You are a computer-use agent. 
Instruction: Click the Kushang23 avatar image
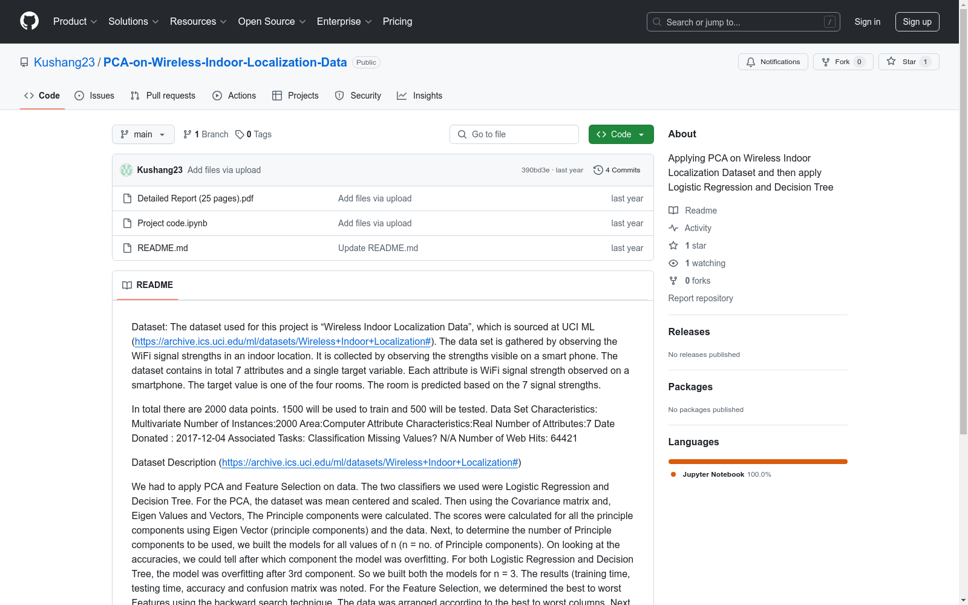tap(126, 170)
